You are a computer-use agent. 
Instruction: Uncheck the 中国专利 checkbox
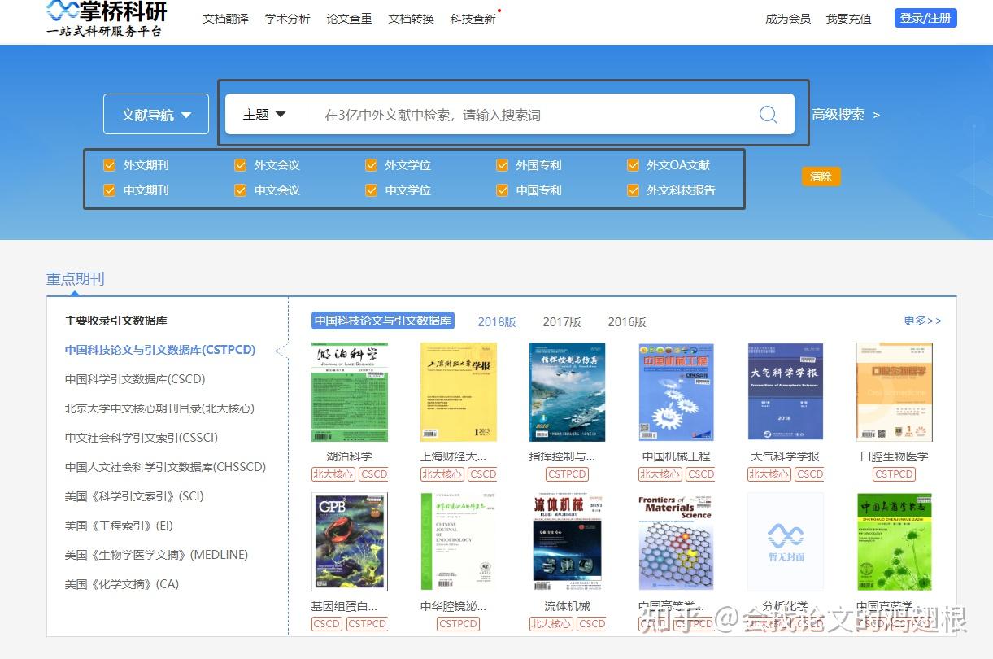coord(502,190)
